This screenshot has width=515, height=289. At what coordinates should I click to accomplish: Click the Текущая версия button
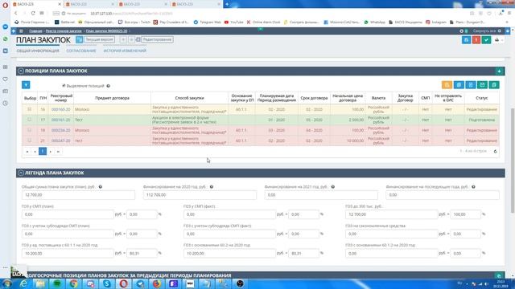coord(100,39)
